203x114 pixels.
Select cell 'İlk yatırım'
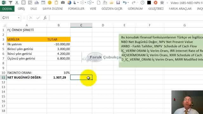coord(27,44)
